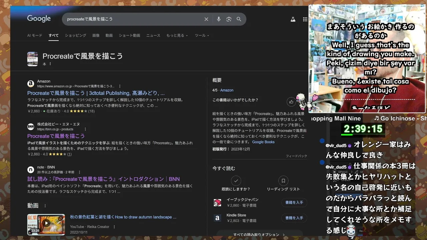This screenshot has width=427, height=240.
Task: Open three-dot menu next to 動画 heading
Action: tap(45, 206)
